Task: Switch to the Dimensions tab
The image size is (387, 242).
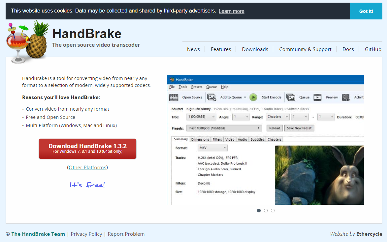Action: coord(200,140)
